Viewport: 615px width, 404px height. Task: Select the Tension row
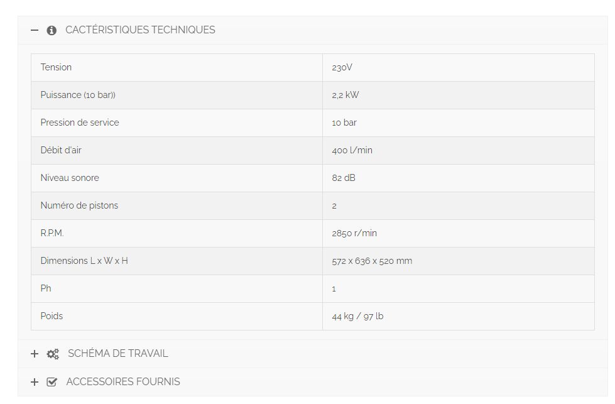coord(176,67)
